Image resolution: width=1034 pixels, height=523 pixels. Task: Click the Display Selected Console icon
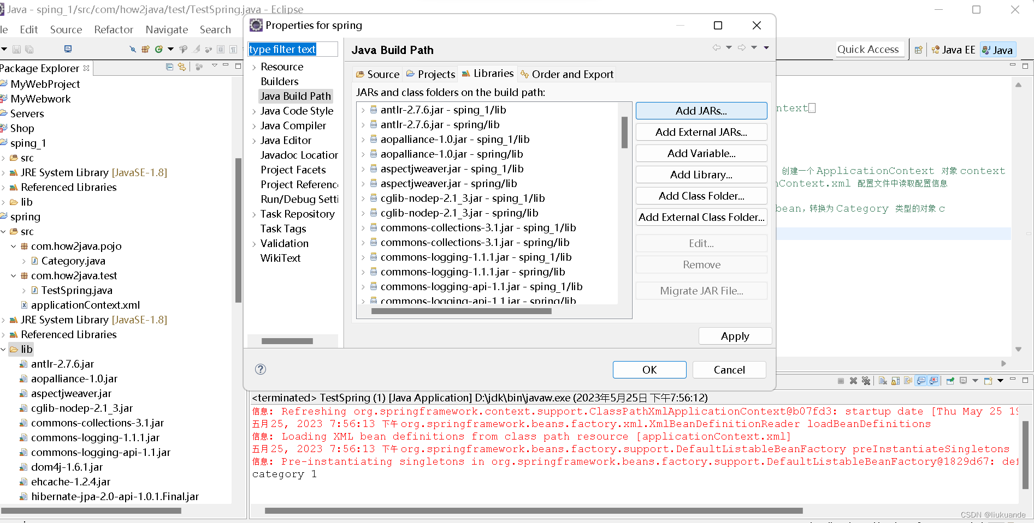[x=963, y=381]
